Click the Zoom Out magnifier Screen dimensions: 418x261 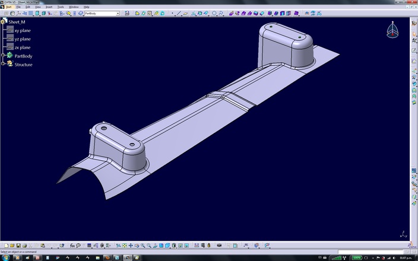coord(149,246)
